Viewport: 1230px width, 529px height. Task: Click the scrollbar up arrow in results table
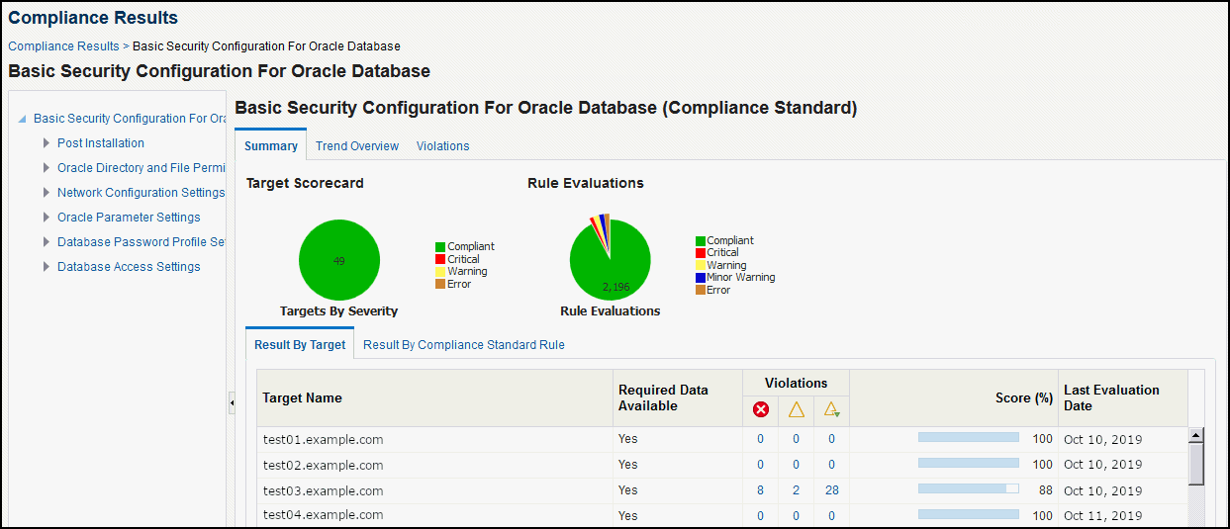1196,435
